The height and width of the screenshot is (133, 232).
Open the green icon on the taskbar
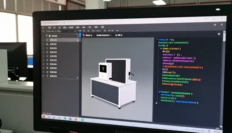[83, 120]
